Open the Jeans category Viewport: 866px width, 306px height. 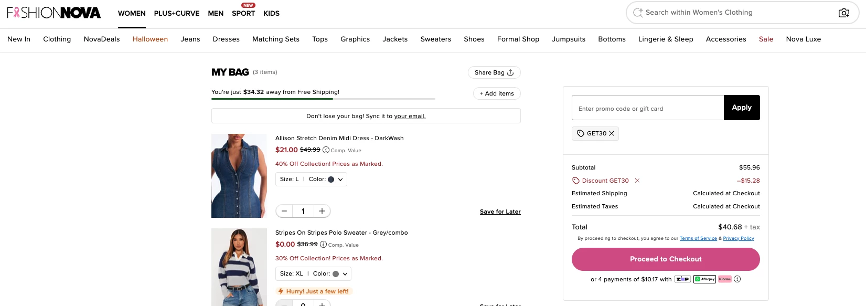tap(190, 39)
